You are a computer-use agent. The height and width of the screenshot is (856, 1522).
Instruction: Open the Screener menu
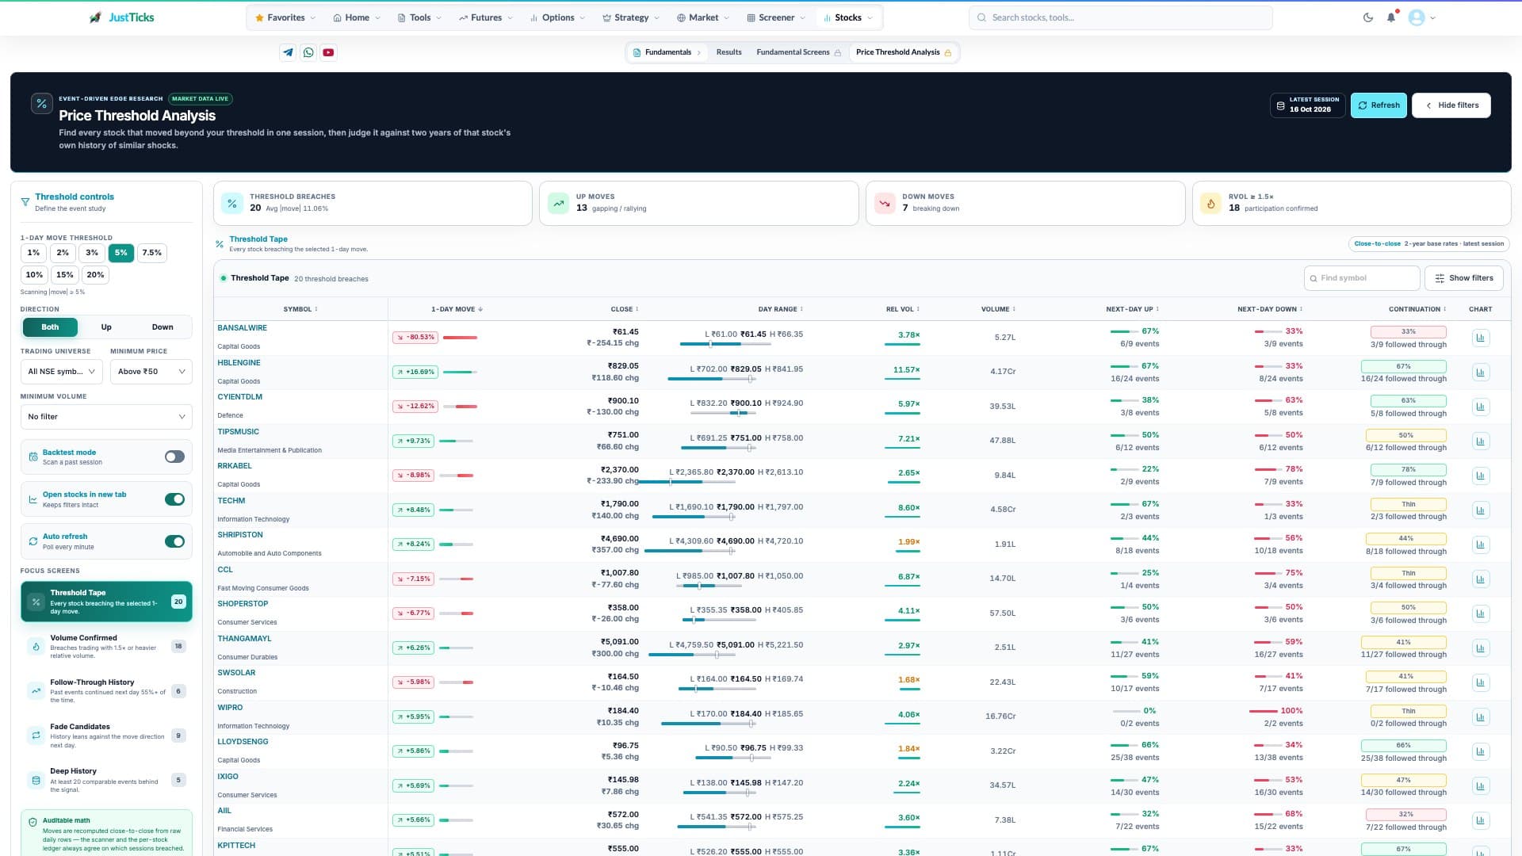pyautogui.click(x=776, y=17)
